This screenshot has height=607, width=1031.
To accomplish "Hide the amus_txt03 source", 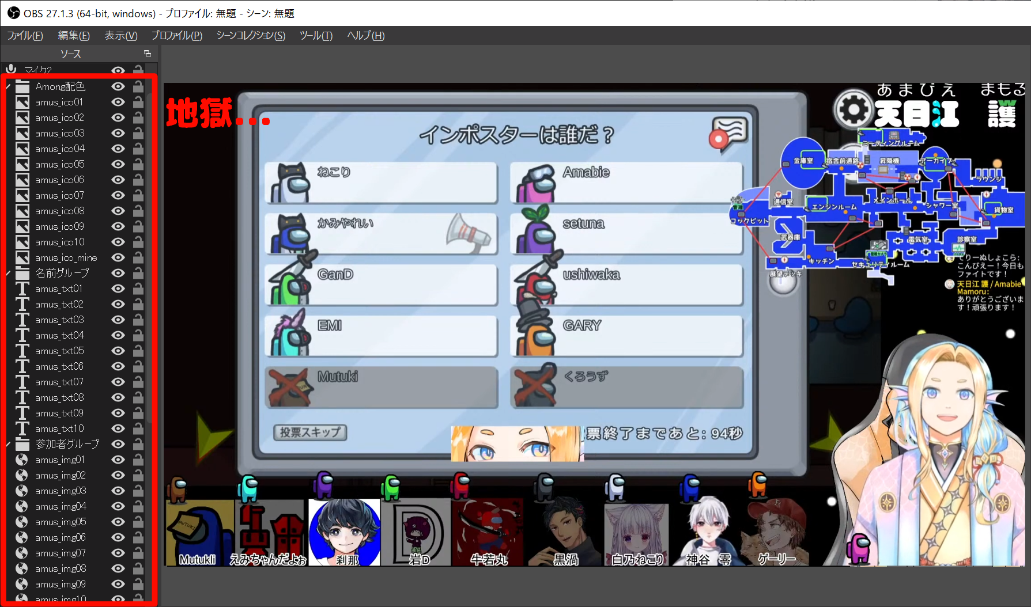I will tap(118, 320).
